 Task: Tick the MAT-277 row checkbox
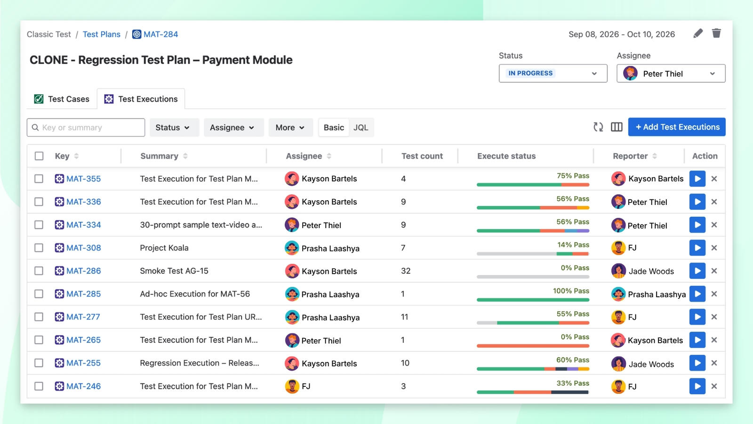coord(39,317)
